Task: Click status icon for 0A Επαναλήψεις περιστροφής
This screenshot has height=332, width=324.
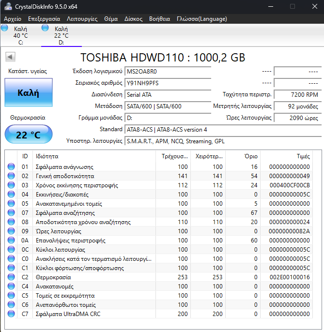Action: 11,241
